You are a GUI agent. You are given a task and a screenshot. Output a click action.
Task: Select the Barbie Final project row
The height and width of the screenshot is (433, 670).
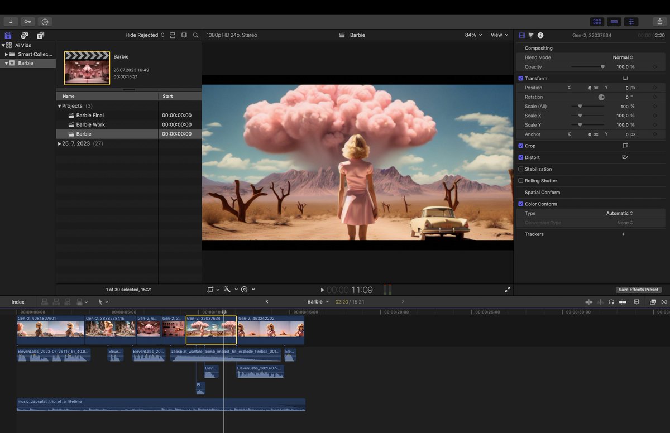click(x=129, y=116)
